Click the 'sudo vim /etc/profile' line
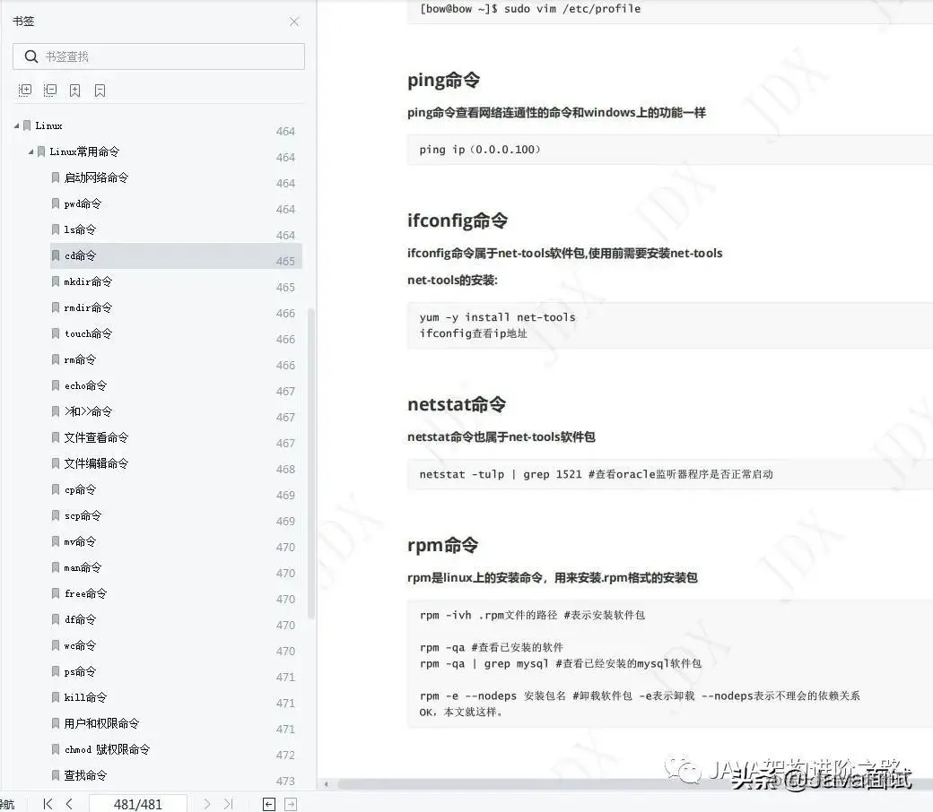Image resolution: width=933 pixels, height=812 pixels. click(530, 9)
